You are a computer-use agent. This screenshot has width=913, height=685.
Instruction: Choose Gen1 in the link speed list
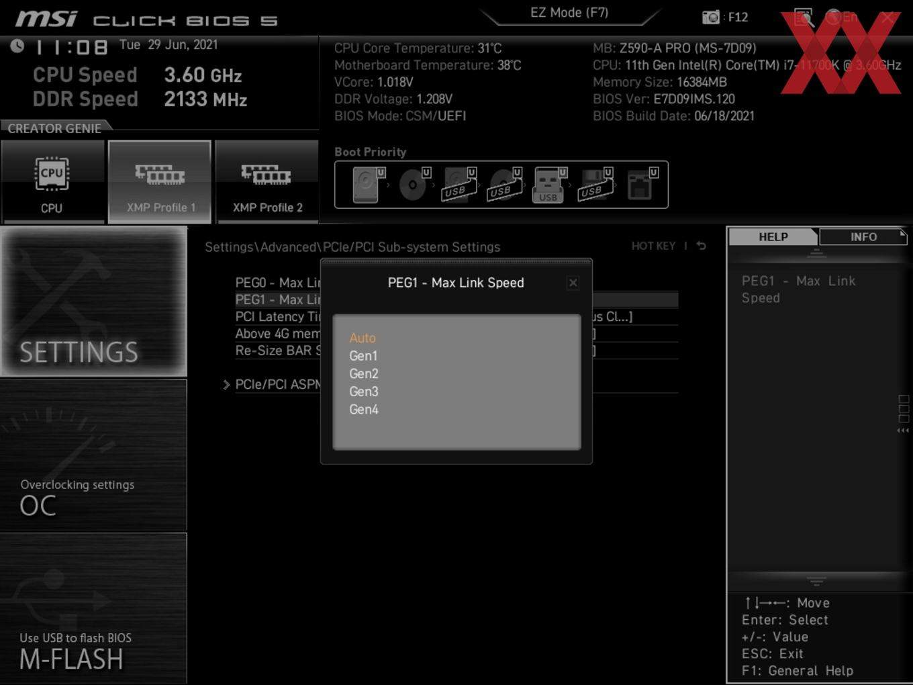363,356
